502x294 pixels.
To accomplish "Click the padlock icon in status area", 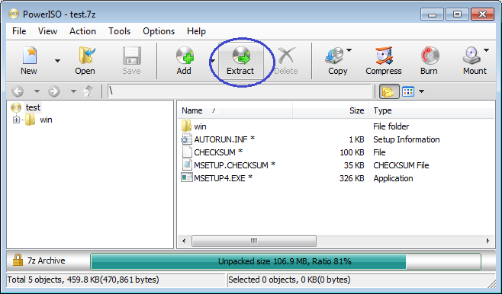I will tap(18, 260).
